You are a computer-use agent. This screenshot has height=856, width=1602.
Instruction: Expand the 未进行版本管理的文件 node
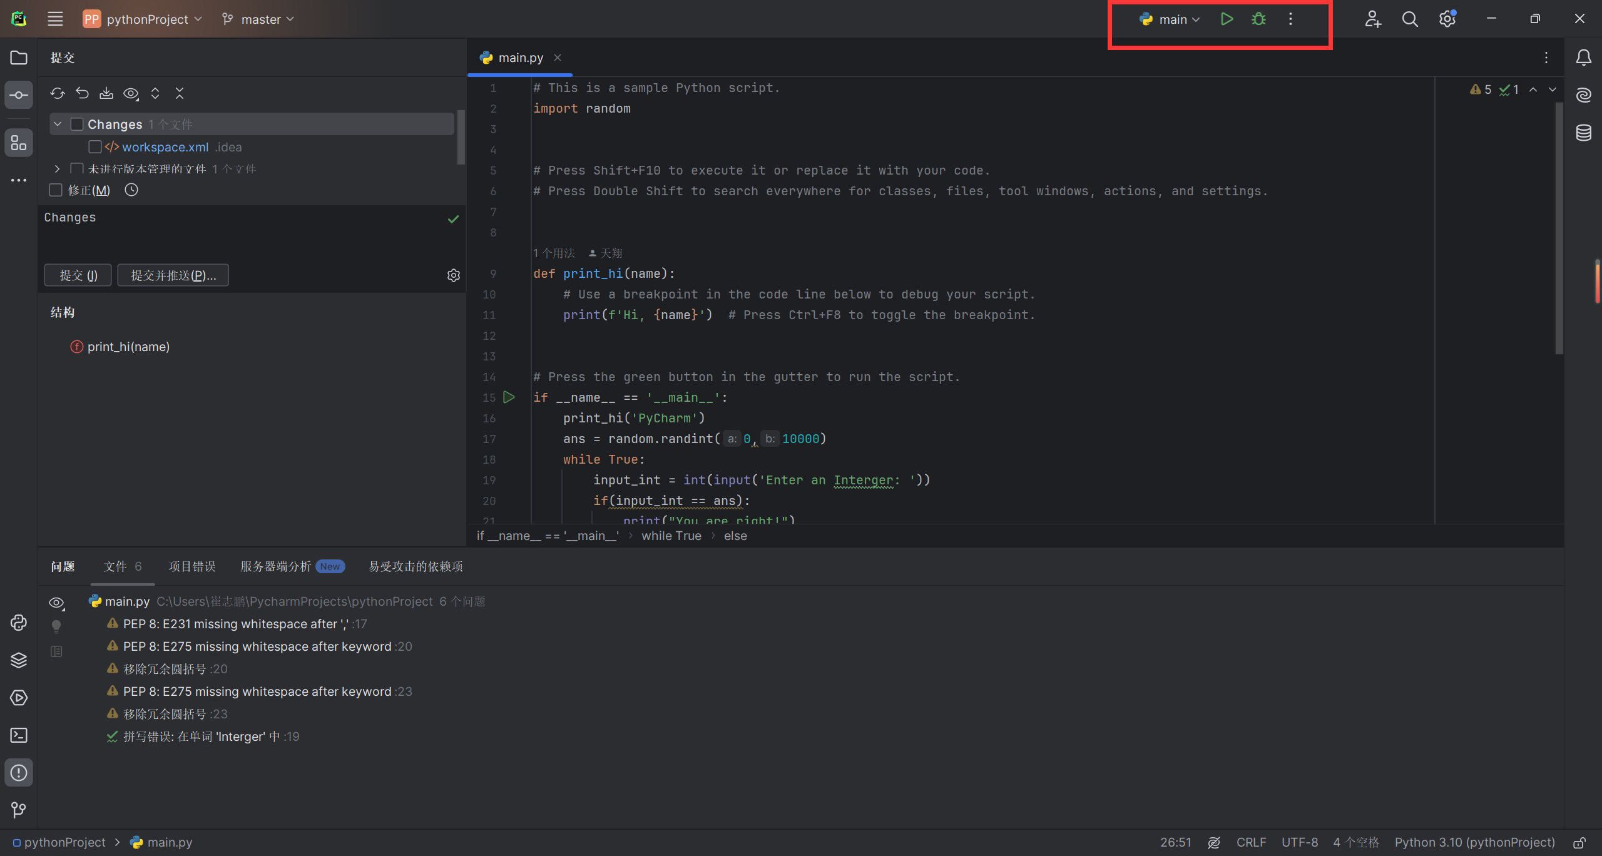[x=57, y=169]
